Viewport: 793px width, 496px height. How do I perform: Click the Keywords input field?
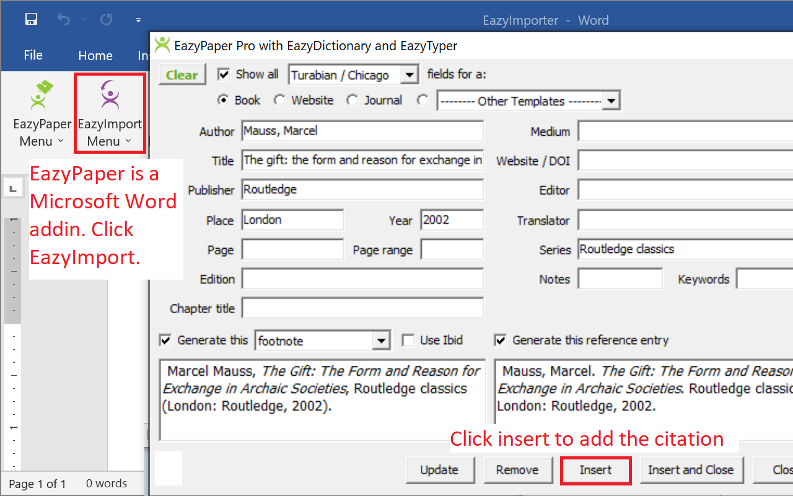[x=765, y=278]
